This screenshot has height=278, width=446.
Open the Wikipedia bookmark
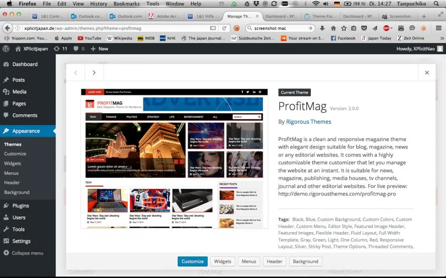[120, 38]
